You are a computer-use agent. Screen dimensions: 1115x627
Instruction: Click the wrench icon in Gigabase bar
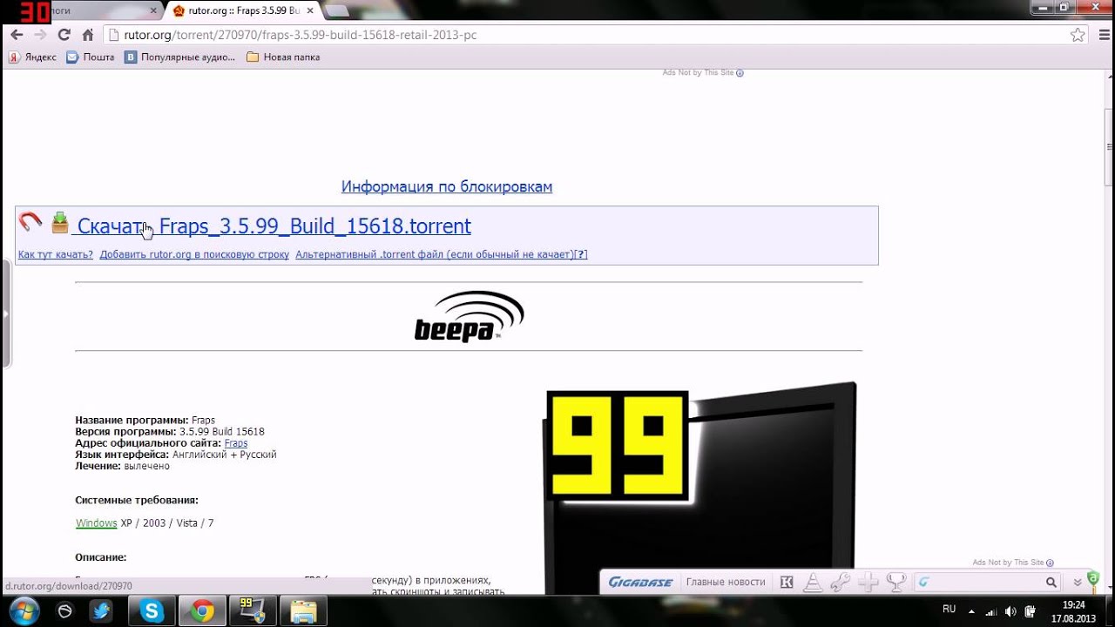click(841, 582)
